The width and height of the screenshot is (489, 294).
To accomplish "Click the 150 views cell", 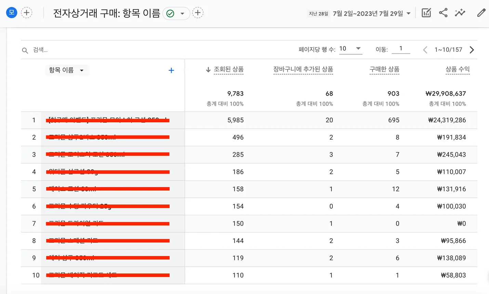I will tap(238, 224).
